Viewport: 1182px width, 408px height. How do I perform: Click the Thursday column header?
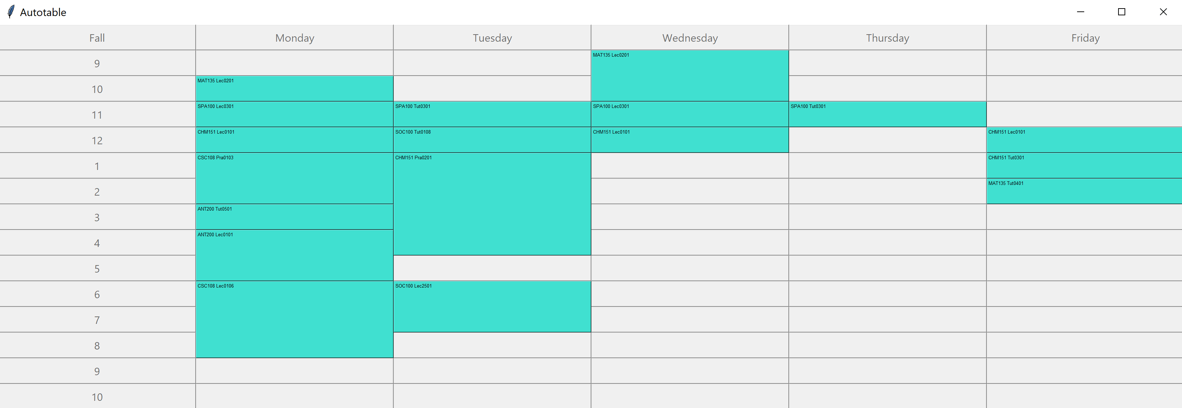888,37
